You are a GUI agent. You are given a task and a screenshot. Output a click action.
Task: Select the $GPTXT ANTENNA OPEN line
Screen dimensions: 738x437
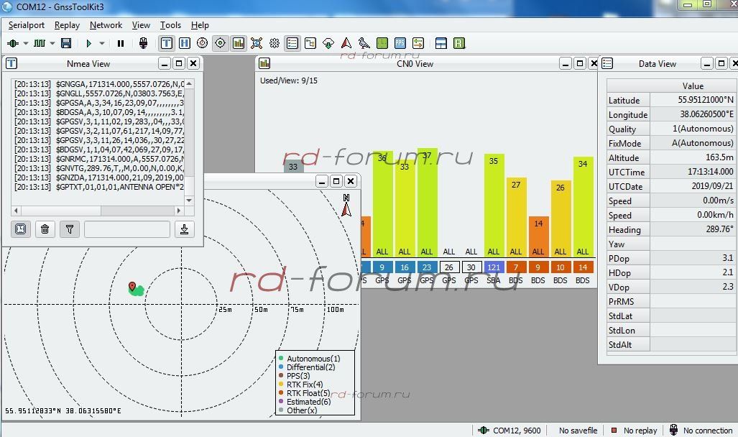coord(99,187)
